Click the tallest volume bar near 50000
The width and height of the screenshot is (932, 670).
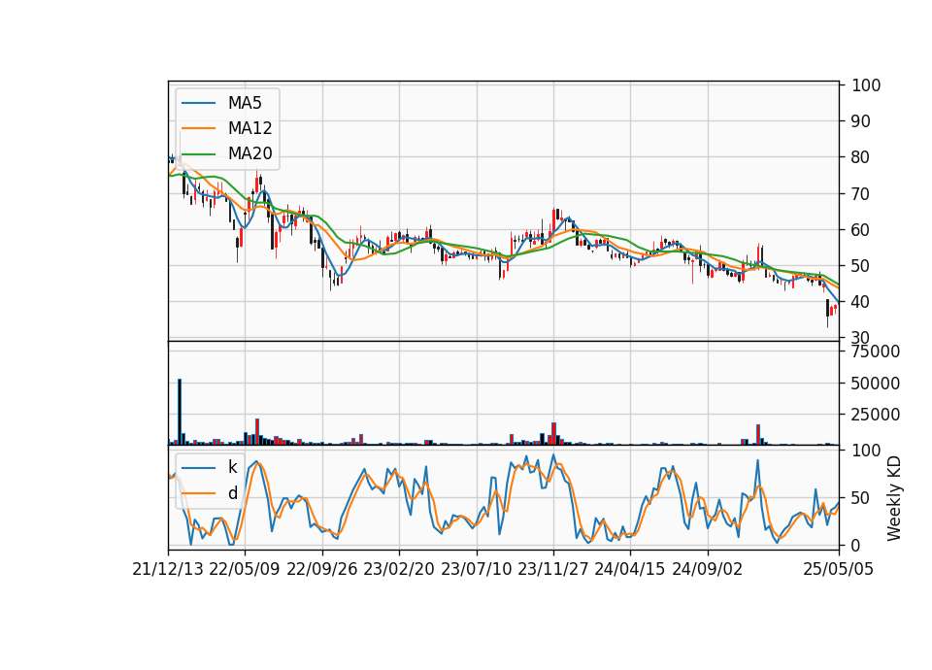tap(180, 412)
